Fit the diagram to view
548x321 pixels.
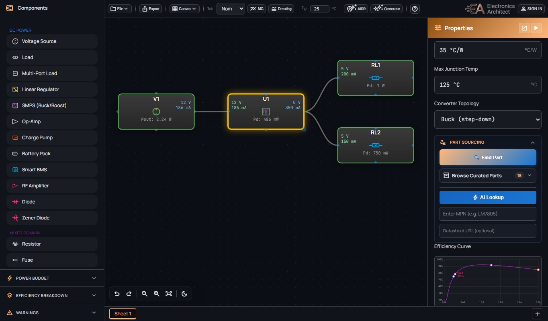(169, 294)
